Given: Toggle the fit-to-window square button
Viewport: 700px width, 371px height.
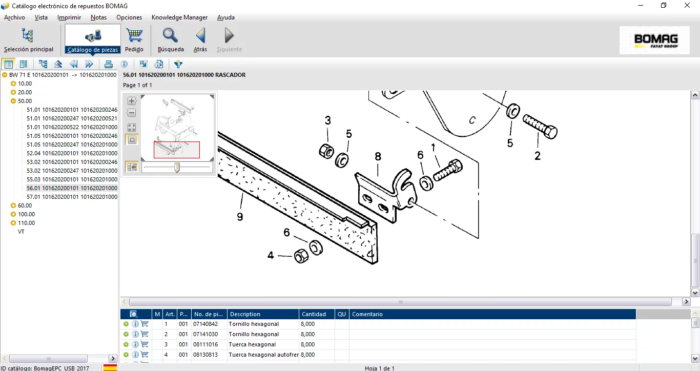Looking at the screenshot, I should [x=132, y=140].
